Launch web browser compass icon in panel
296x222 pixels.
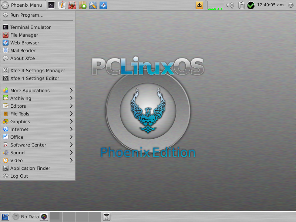pos(103,5)
